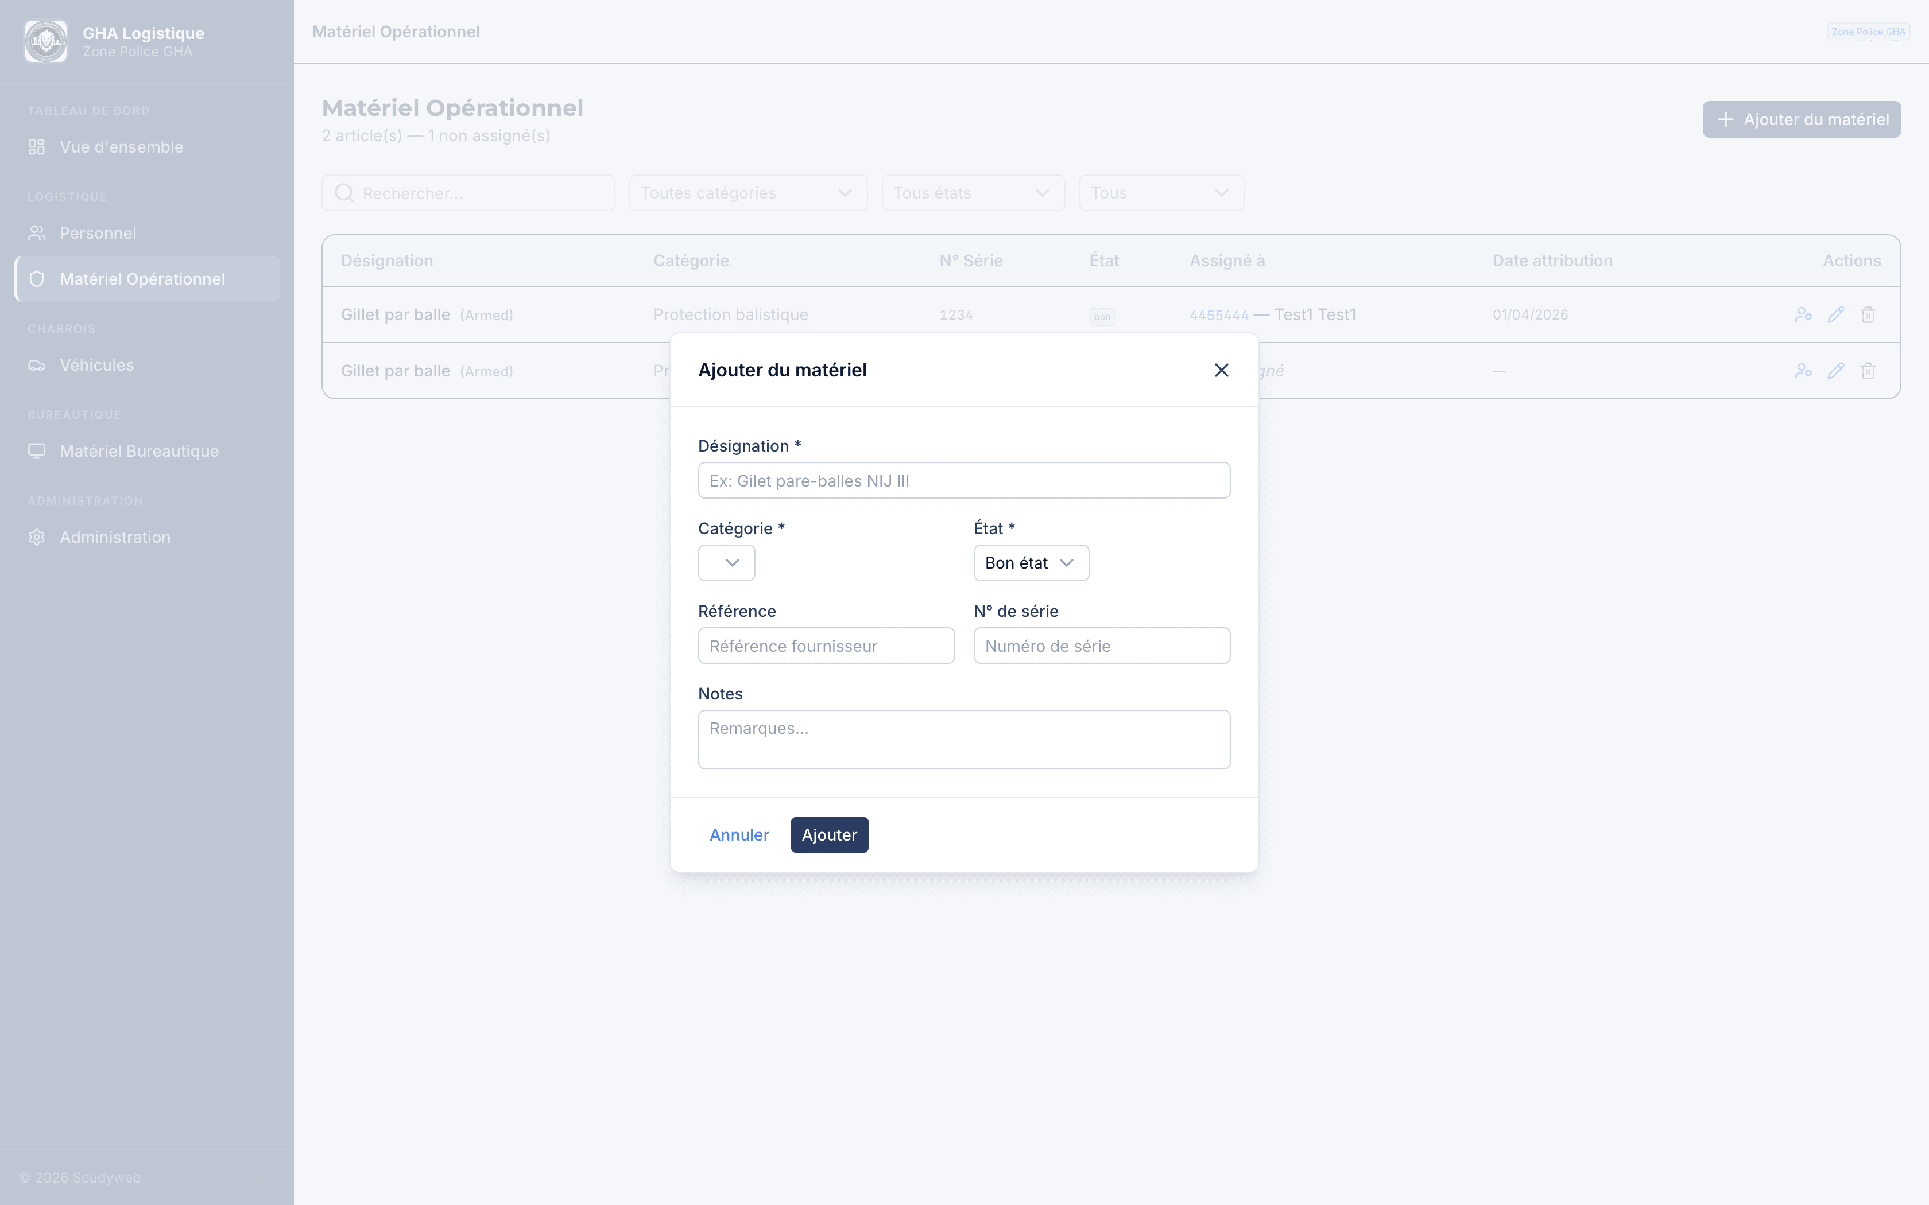Open Matériel Bureautique via monitor icon
Viewport: 1929px width, 1205px height.
point(36,450)
